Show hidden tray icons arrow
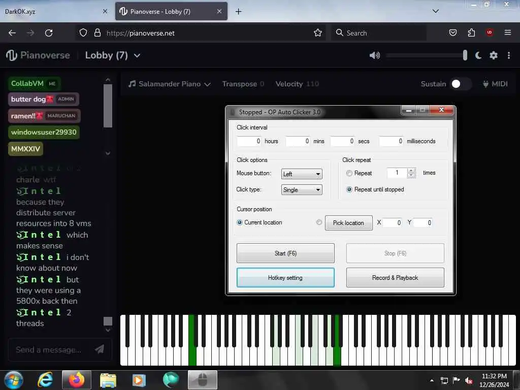The height and width of the screenshot is (390, 520). (432, 380)
